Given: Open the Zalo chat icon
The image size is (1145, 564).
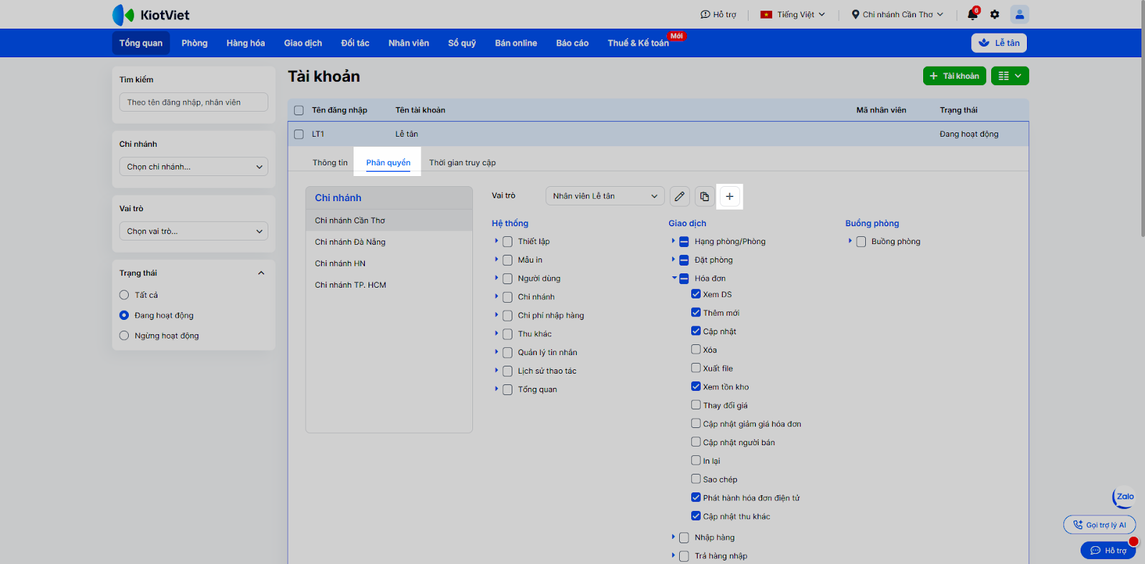Looking at the screenshot, I should pyautogui.click(x=1124, y=496).
